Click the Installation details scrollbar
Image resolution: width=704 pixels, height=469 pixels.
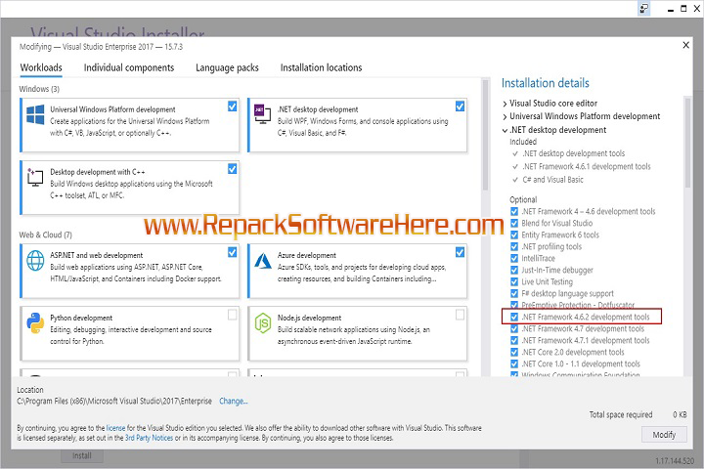point(687,144)
